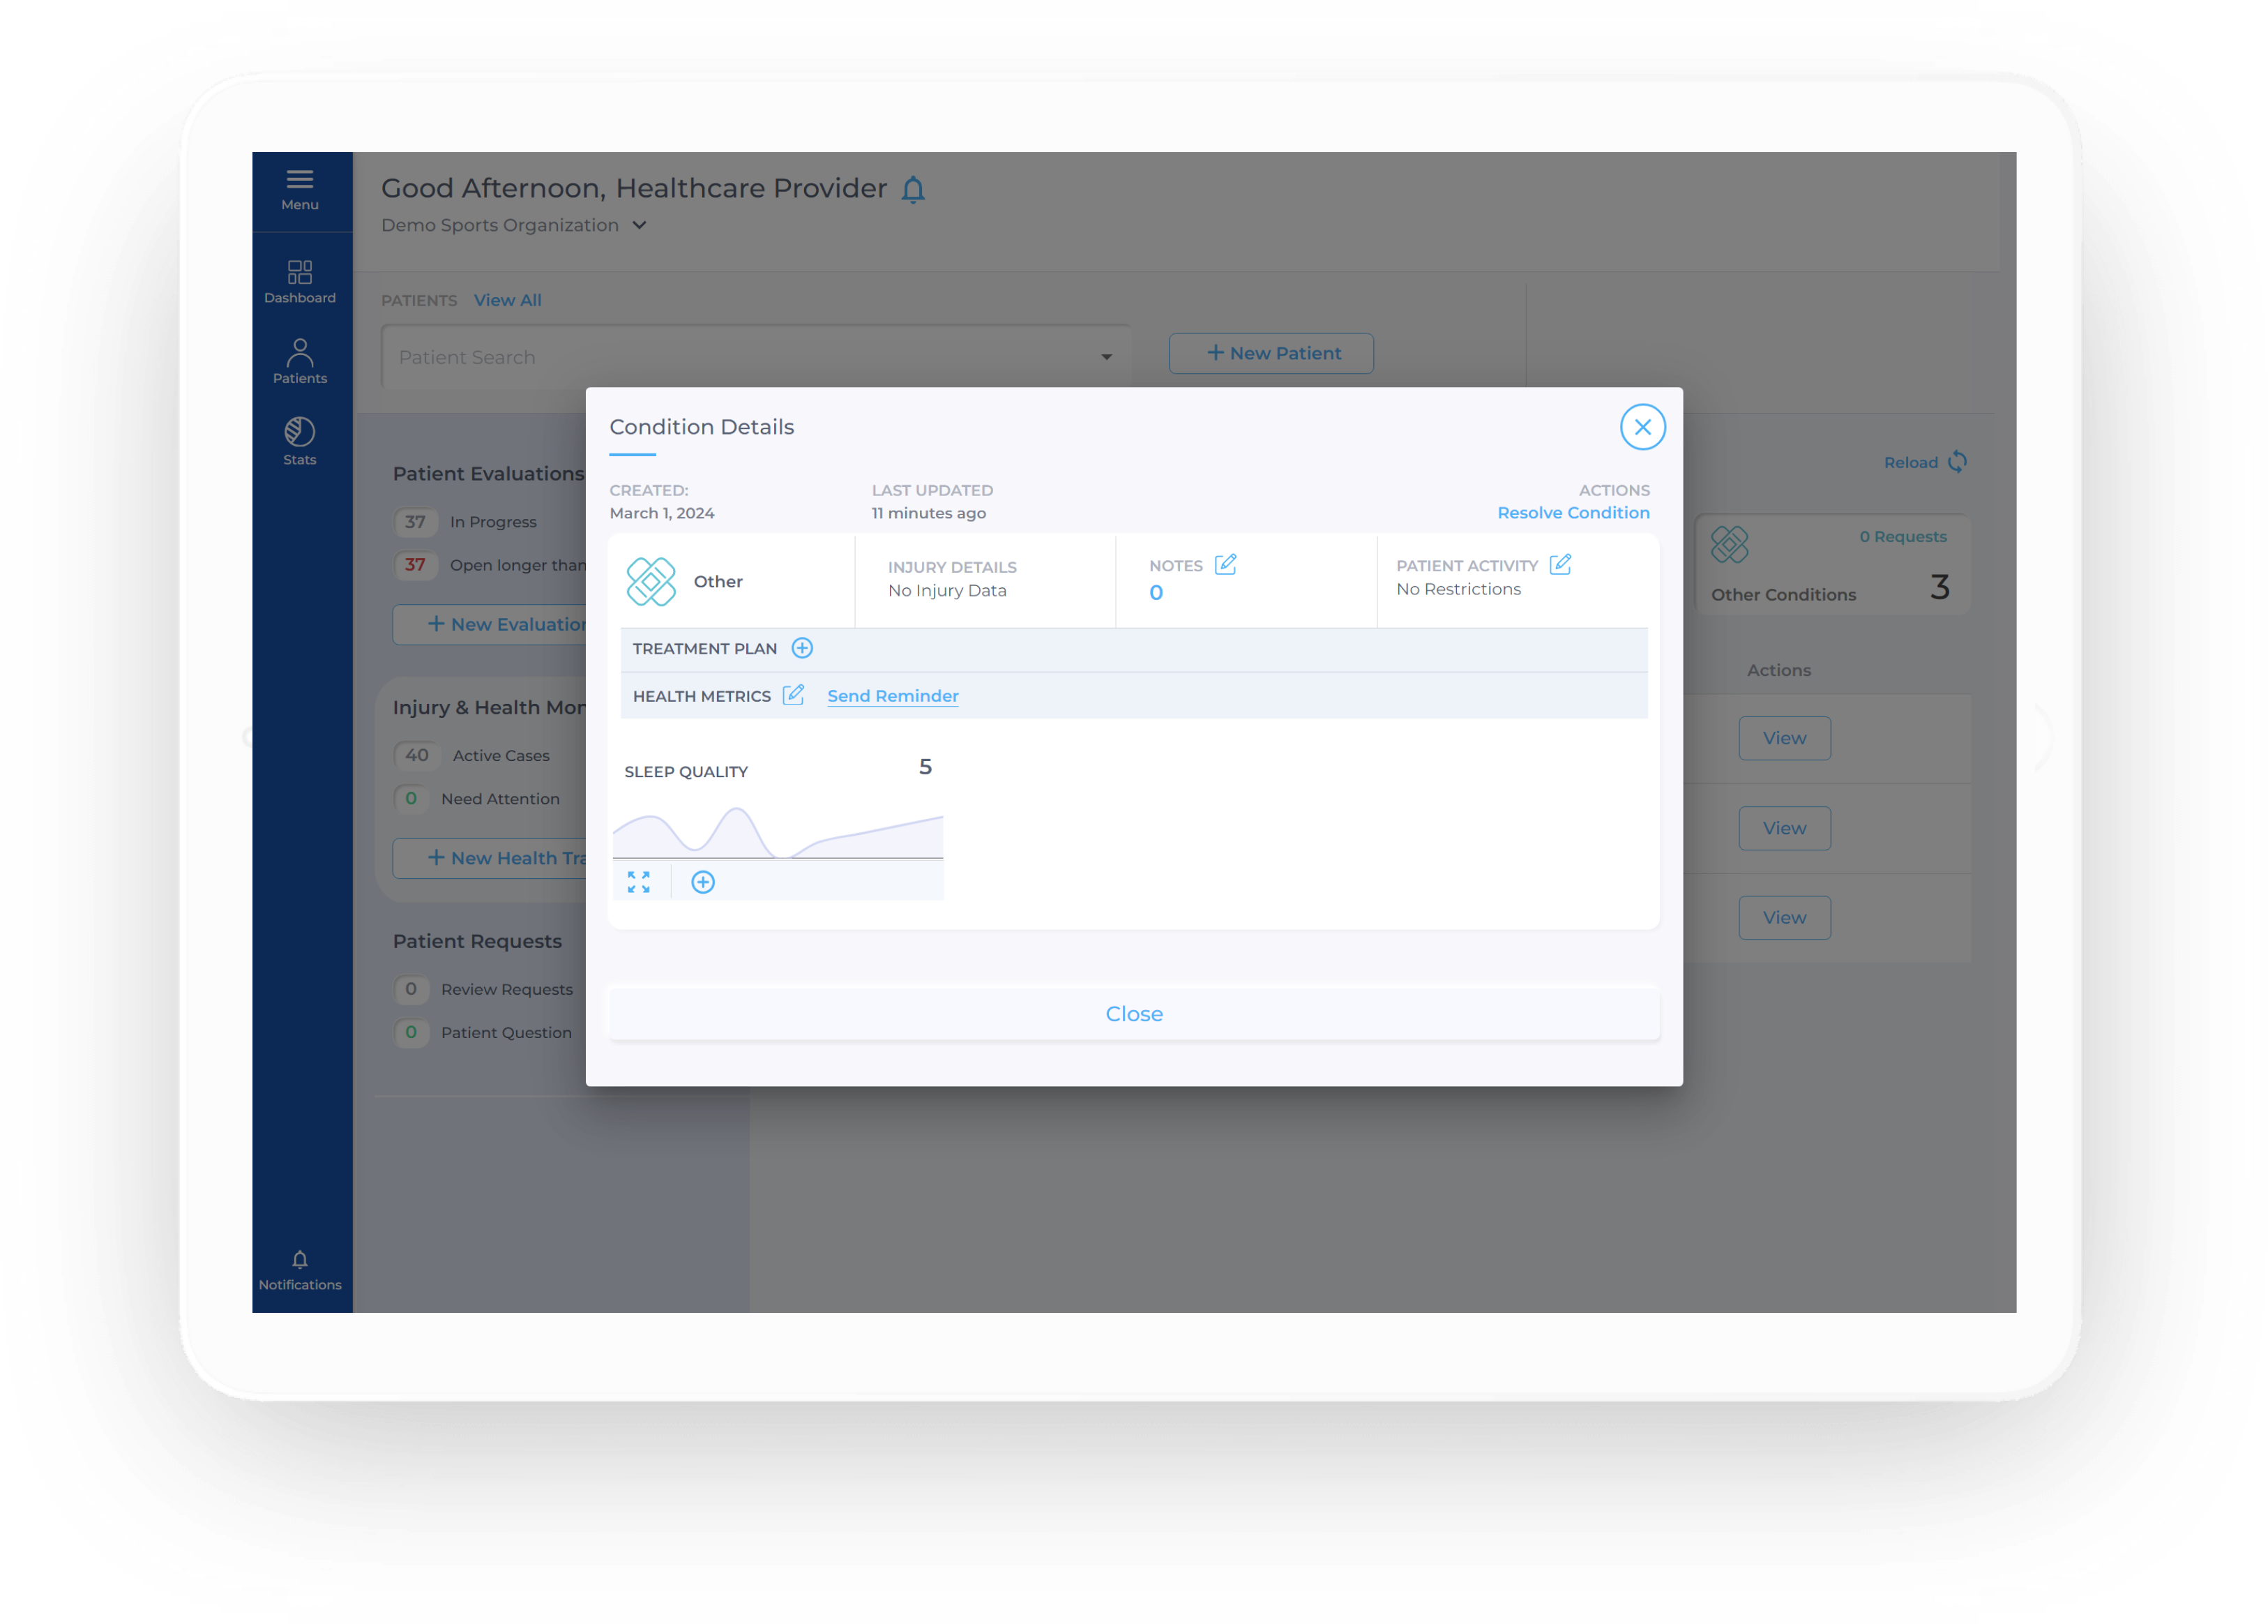The height and width of the screenshot is (1624, 2268).
Task: Edit Notes pencil icon
Action: click(1225, 565)
